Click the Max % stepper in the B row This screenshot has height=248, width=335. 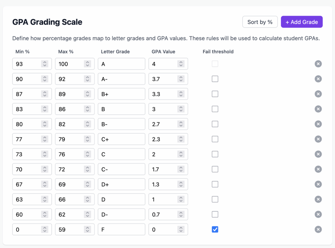click(87, 109)
